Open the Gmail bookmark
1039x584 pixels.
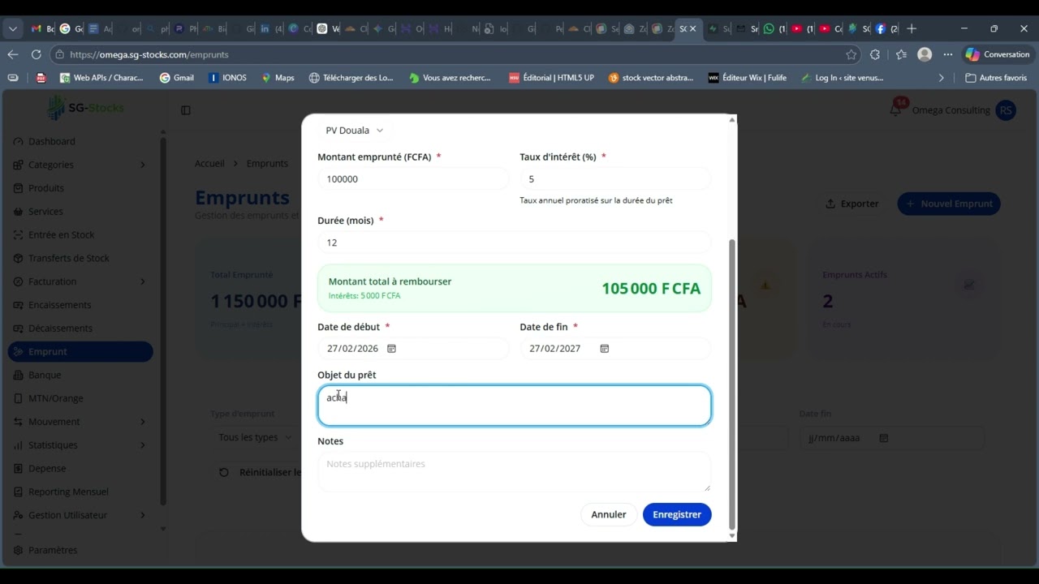click(x=177, y=78)
